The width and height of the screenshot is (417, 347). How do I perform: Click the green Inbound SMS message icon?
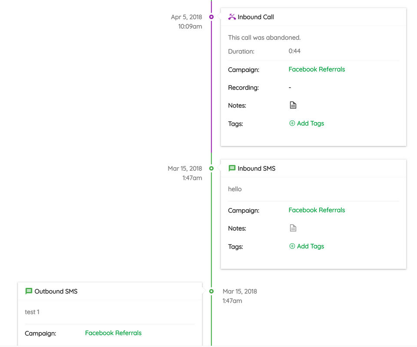(232, 168)
